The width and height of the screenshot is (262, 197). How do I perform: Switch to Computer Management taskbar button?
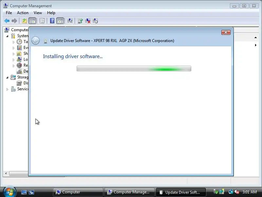tap(129, 192)
